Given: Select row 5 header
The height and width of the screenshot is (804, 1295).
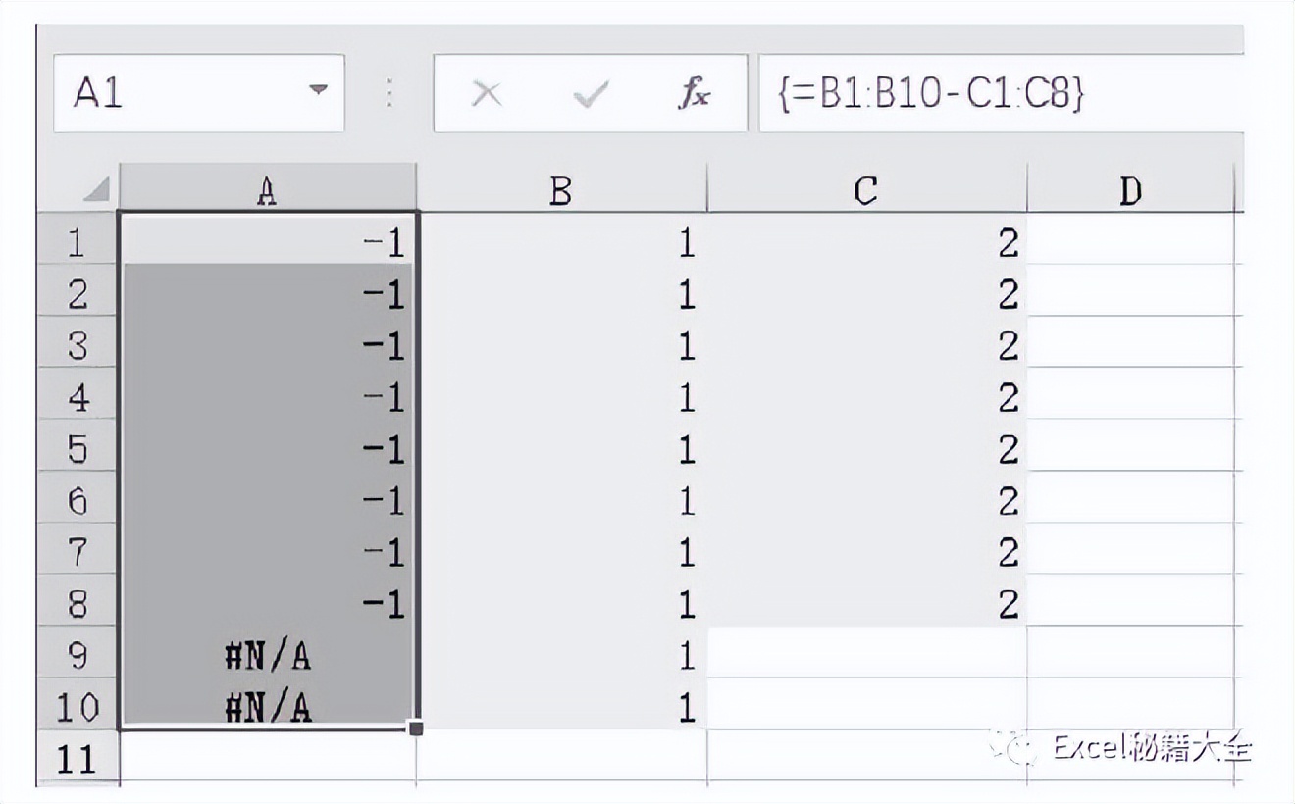Looking at the screenshot, I should point(78,449).
